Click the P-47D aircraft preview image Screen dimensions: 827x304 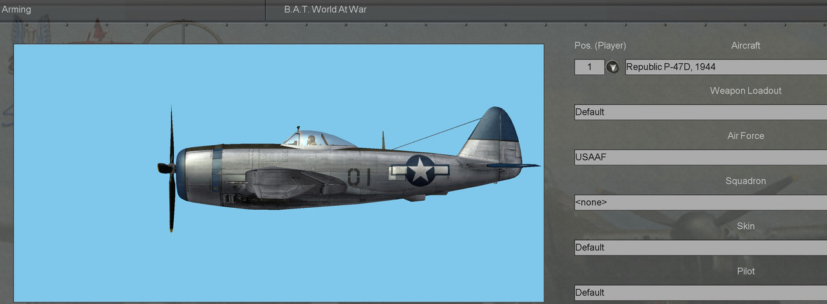coord(278,173)
